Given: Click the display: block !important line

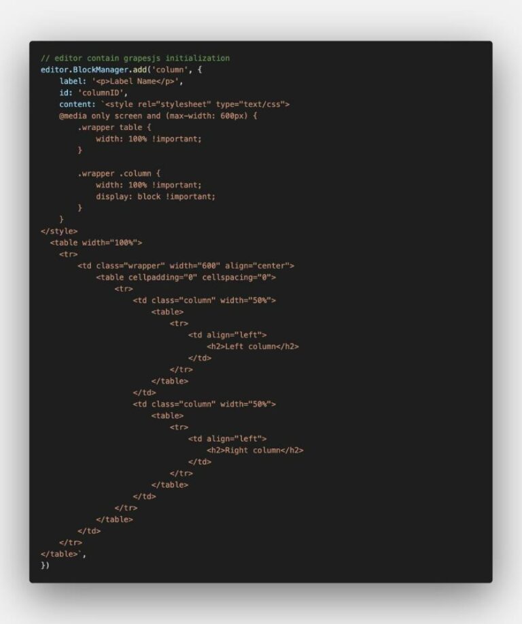Looking at the screenshot, I should click(156, 197).
